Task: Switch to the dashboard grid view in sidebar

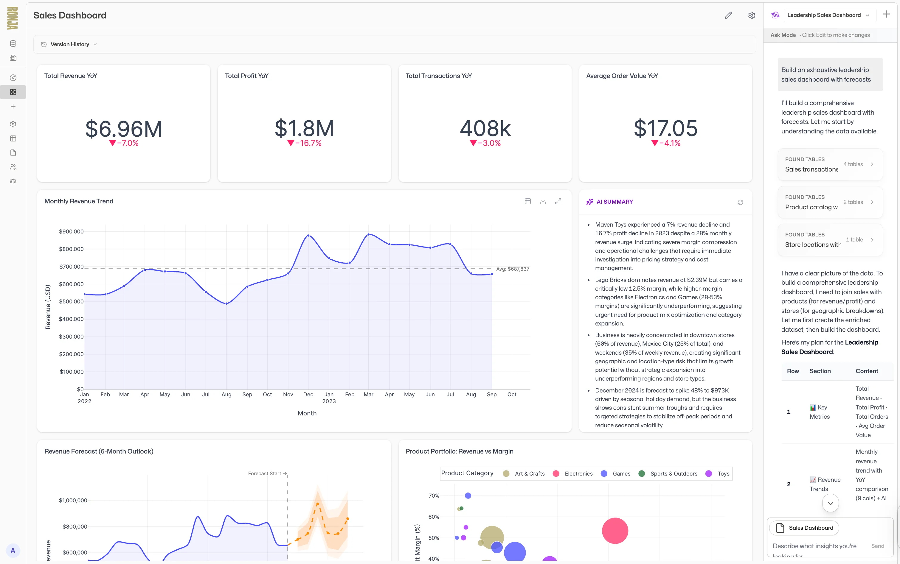Action: pyautogui.click(x=13, y=92)
